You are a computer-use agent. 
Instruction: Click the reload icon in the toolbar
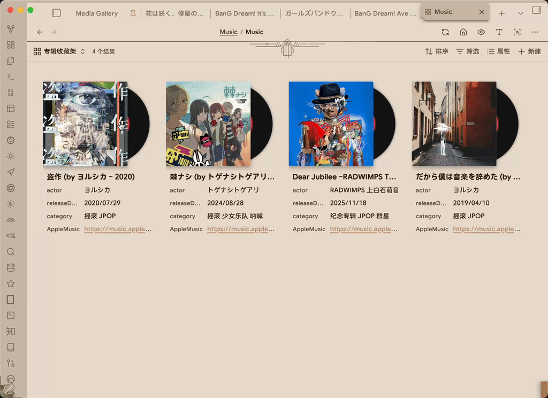pos(445,32)
